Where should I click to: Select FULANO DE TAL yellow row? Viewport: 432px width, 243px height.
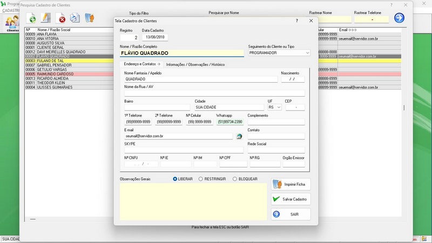(x=69, y=60)
